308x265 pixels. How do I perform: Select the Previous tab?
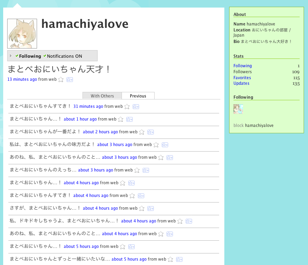138,96
